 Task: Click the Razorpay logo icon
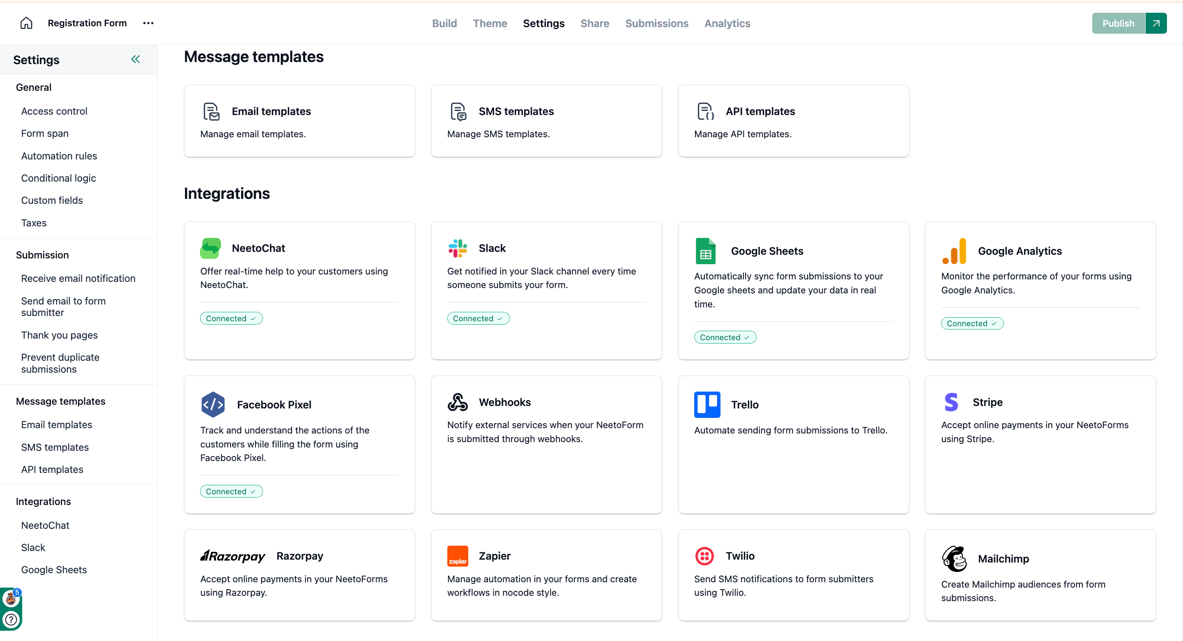[x=233, y=556]
